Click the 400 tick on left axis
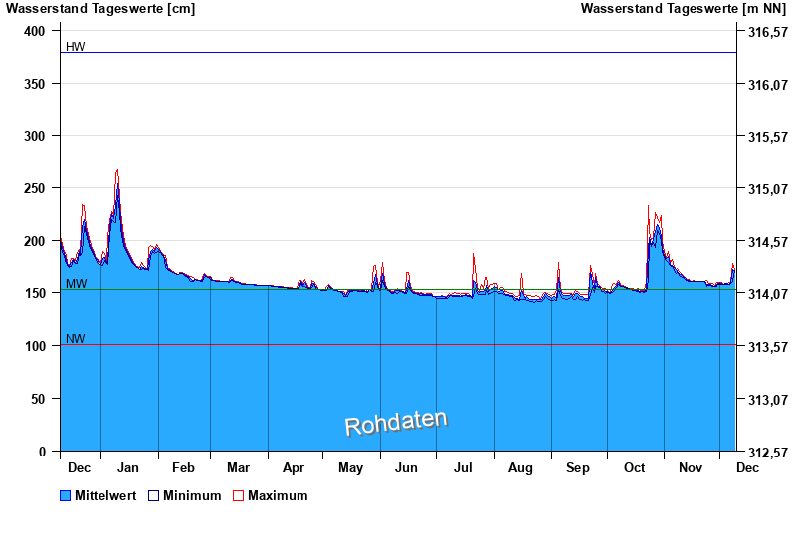 [35, 31]
